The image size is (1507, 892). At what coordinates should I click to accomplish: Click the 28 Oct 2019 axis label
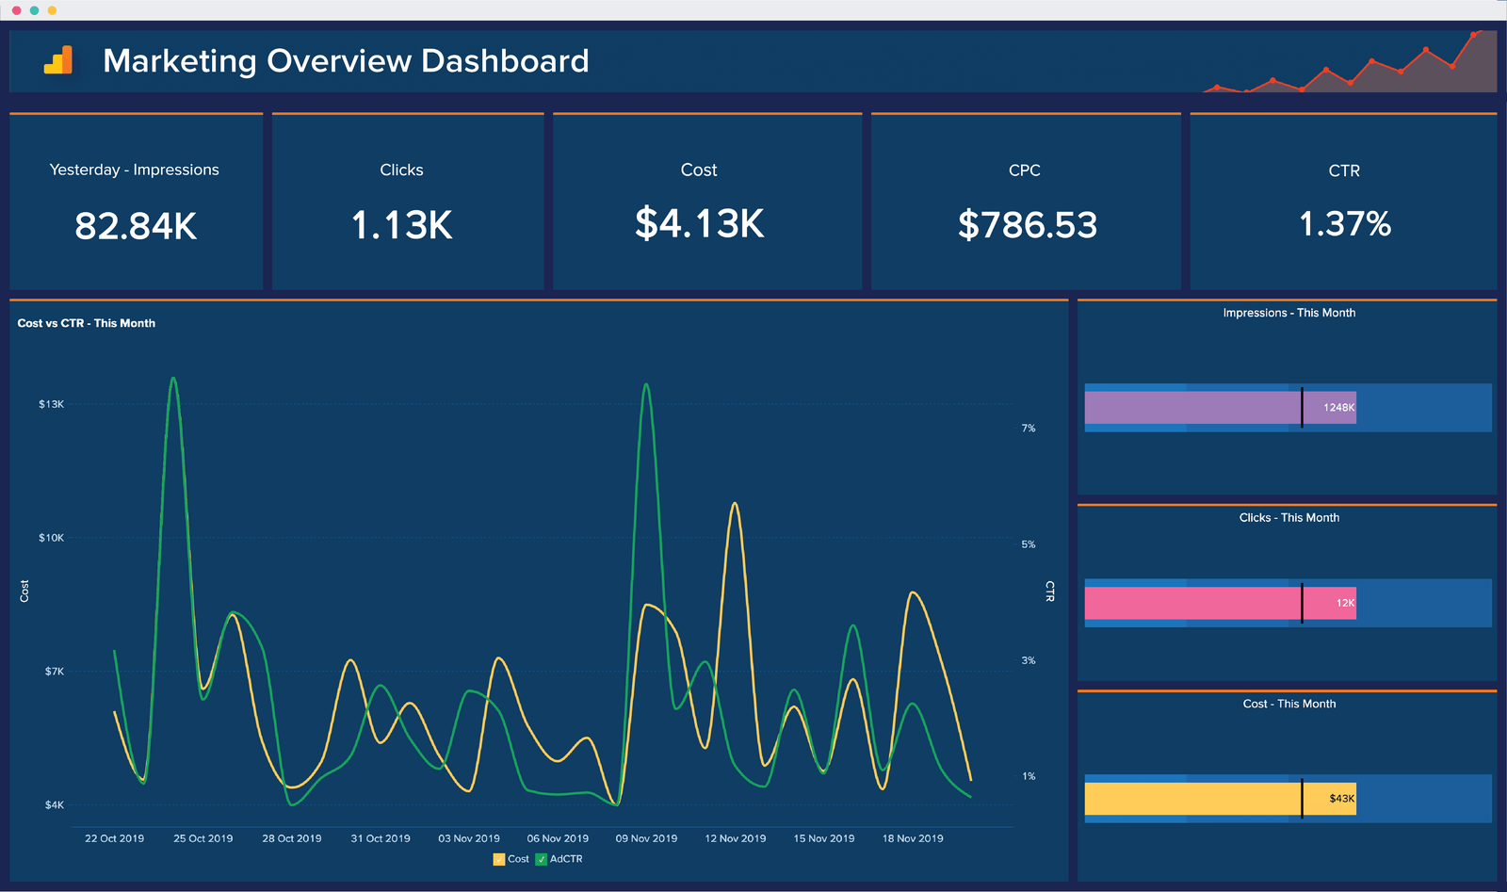(x=292, y=838)
